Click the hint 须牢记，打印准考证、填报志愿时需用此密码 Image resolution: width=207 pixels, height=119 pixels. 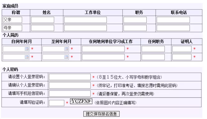(x=137, y=86)
